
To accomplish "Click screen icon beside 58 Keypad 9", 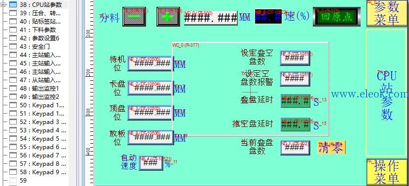I will [13, 172].
